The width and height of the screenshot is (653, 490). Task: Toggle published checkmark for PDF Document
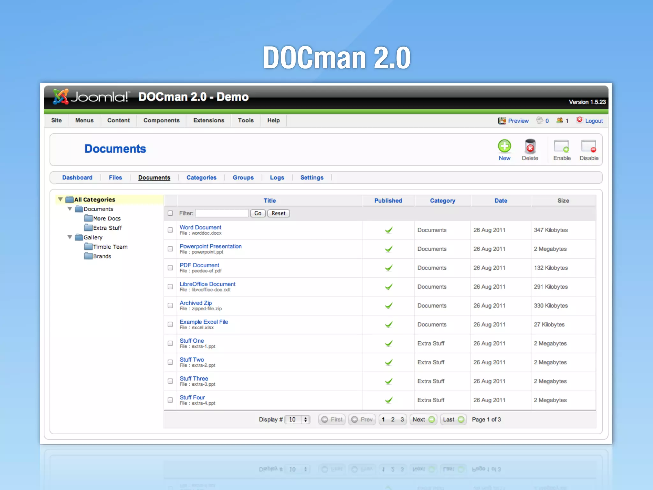tap(388, 268)
